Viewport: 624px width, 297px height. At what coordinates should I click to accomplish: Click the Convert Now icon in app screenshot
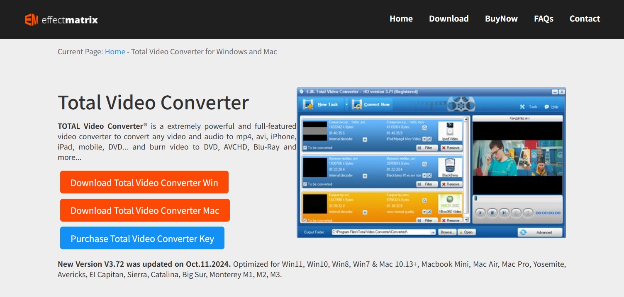(x=357, y=104)
